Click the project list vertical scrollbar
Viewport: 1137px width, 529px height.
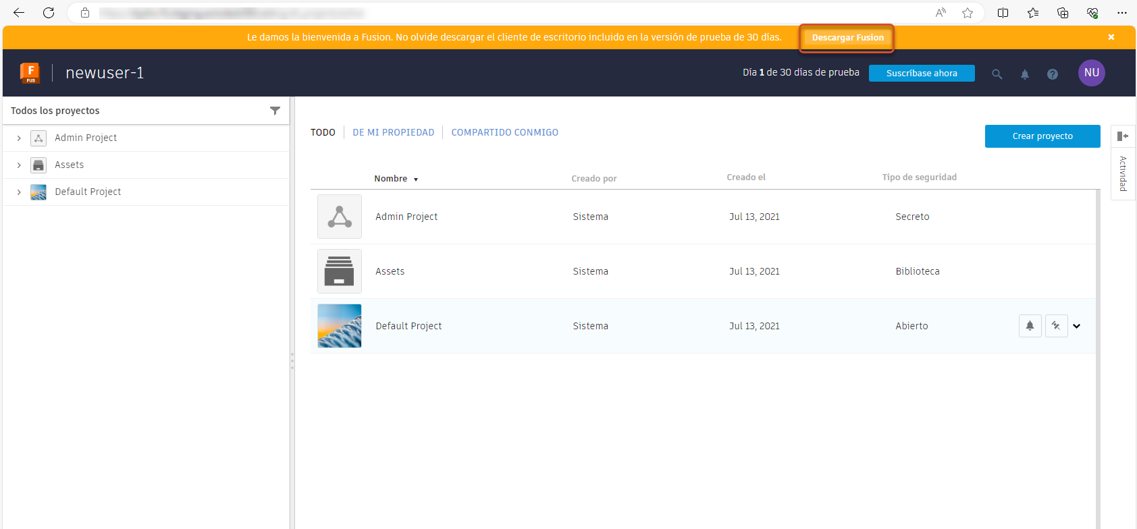pyautogui.click(x=1098, y=359)
